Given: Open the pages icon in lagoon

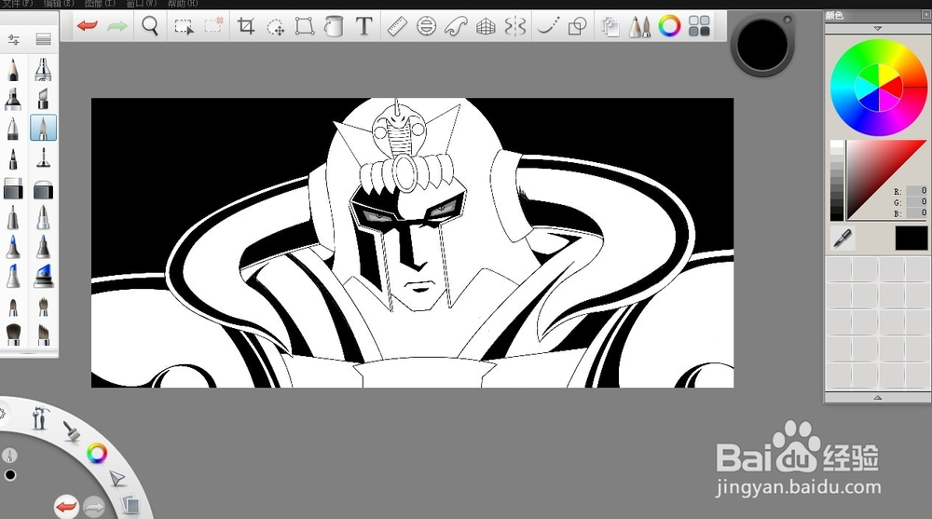Looking at the screenshot, I should click(x=130, y=505).
